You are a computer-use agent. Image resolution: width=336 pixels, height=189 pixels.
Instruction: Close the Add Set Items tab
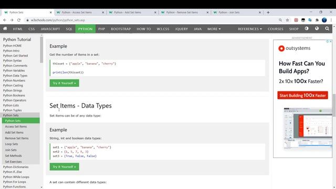tap(155, 13)
